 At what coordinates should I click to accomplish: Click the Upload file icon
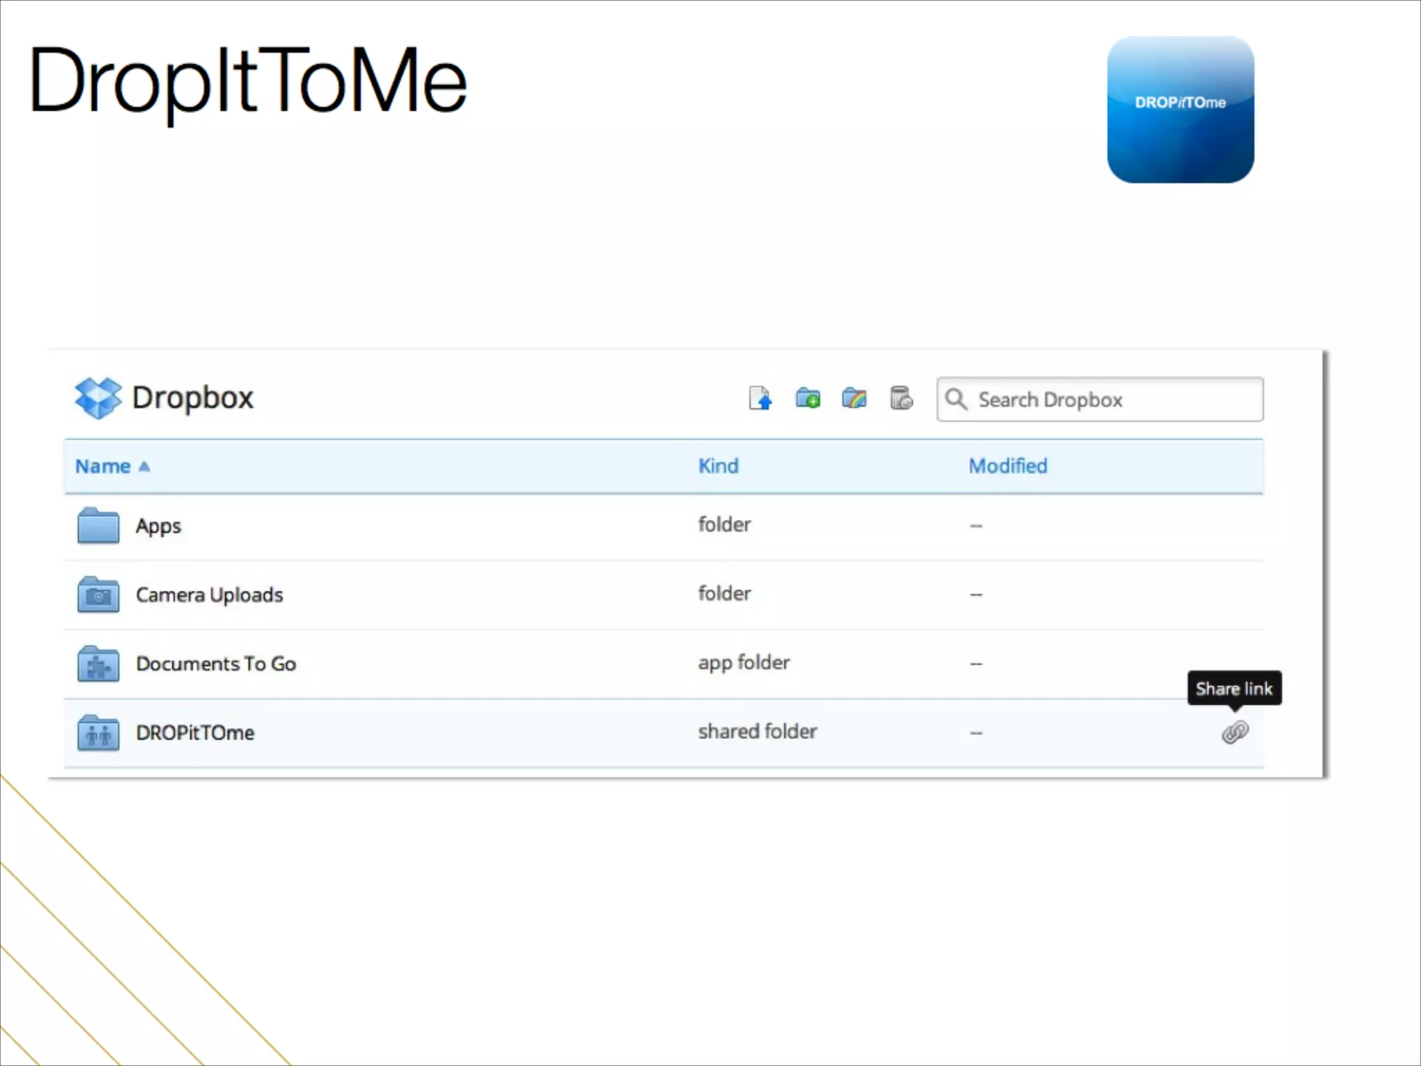click(x=760, y=399)
